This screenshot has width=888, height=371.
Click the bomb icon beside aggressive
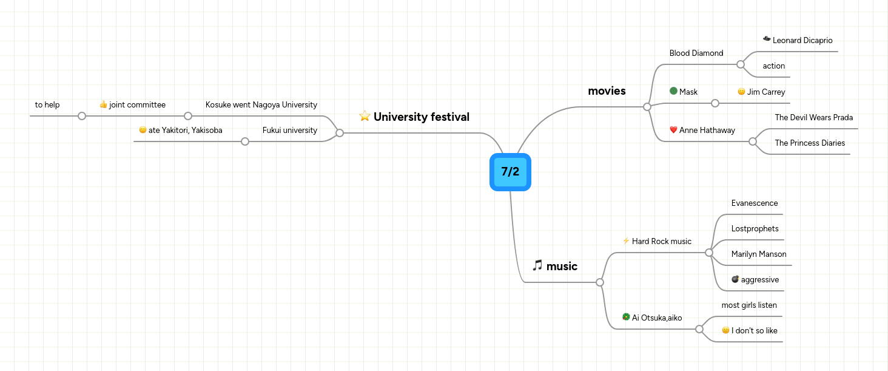[735, 279]
